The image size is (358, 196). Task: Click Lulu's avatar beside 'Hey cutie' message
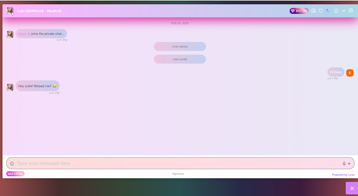[x=10, y=87]
